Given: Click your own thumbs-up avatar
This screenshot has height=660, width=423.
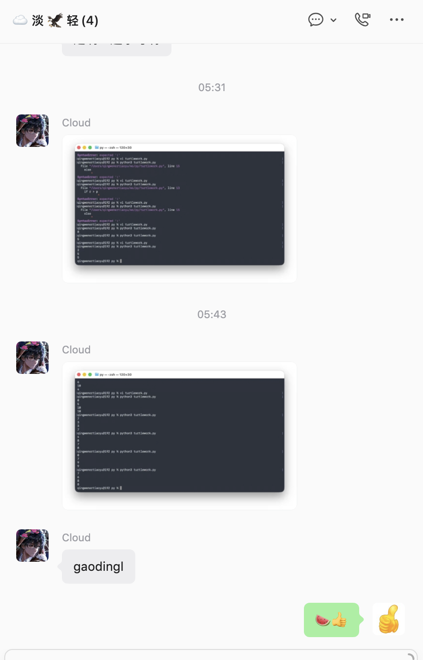Looking at the screenshot, I should (389, 619).
